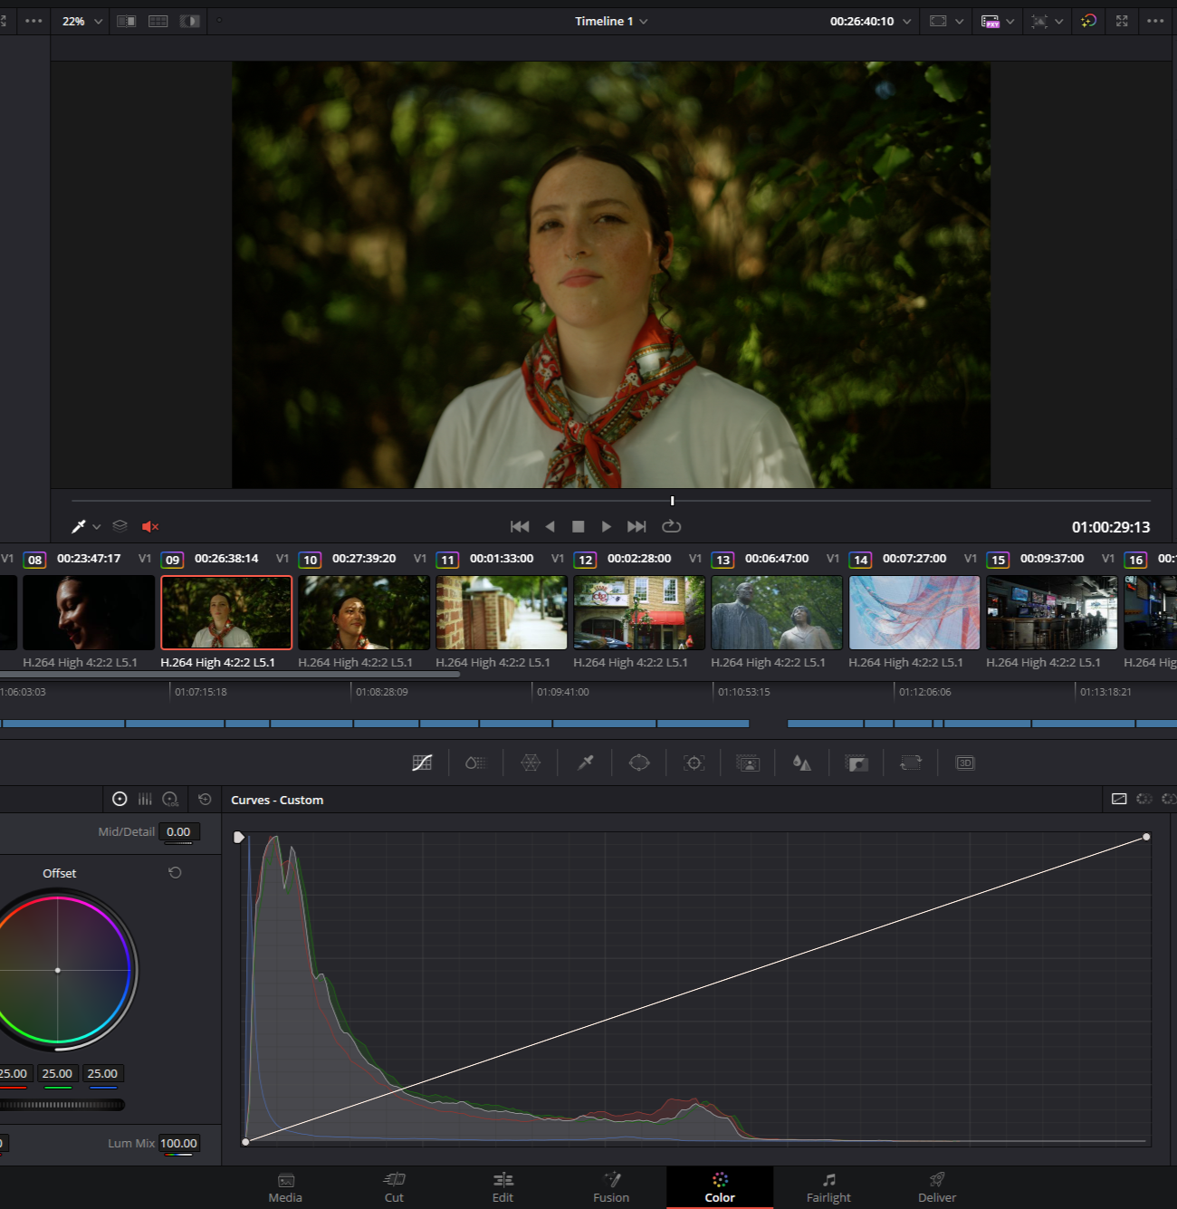The height and width of the screenshot is (1209, 1177).
Task: Open the Key palette
Action: coord(856,763)
